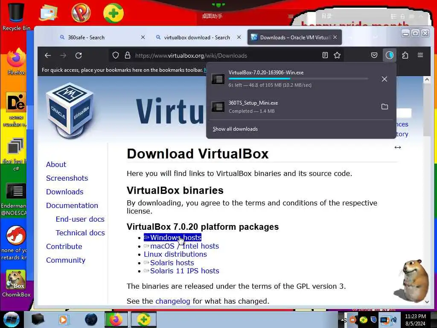Toggle reader view in the address bar

click(x=325, y=55)
